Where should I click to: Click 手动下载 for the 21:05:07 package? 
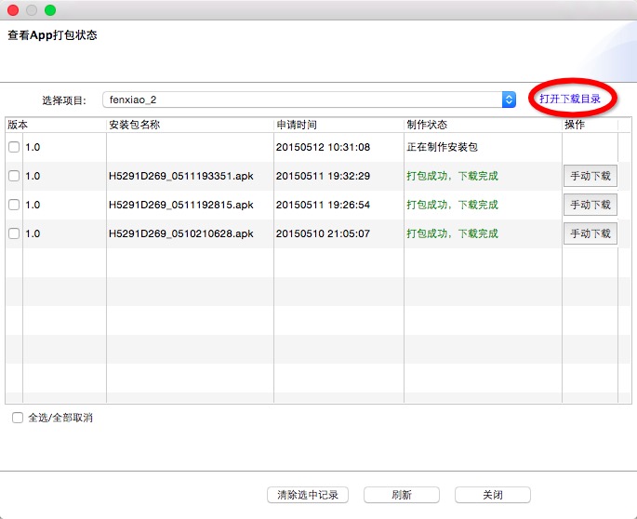click(590, 233)
